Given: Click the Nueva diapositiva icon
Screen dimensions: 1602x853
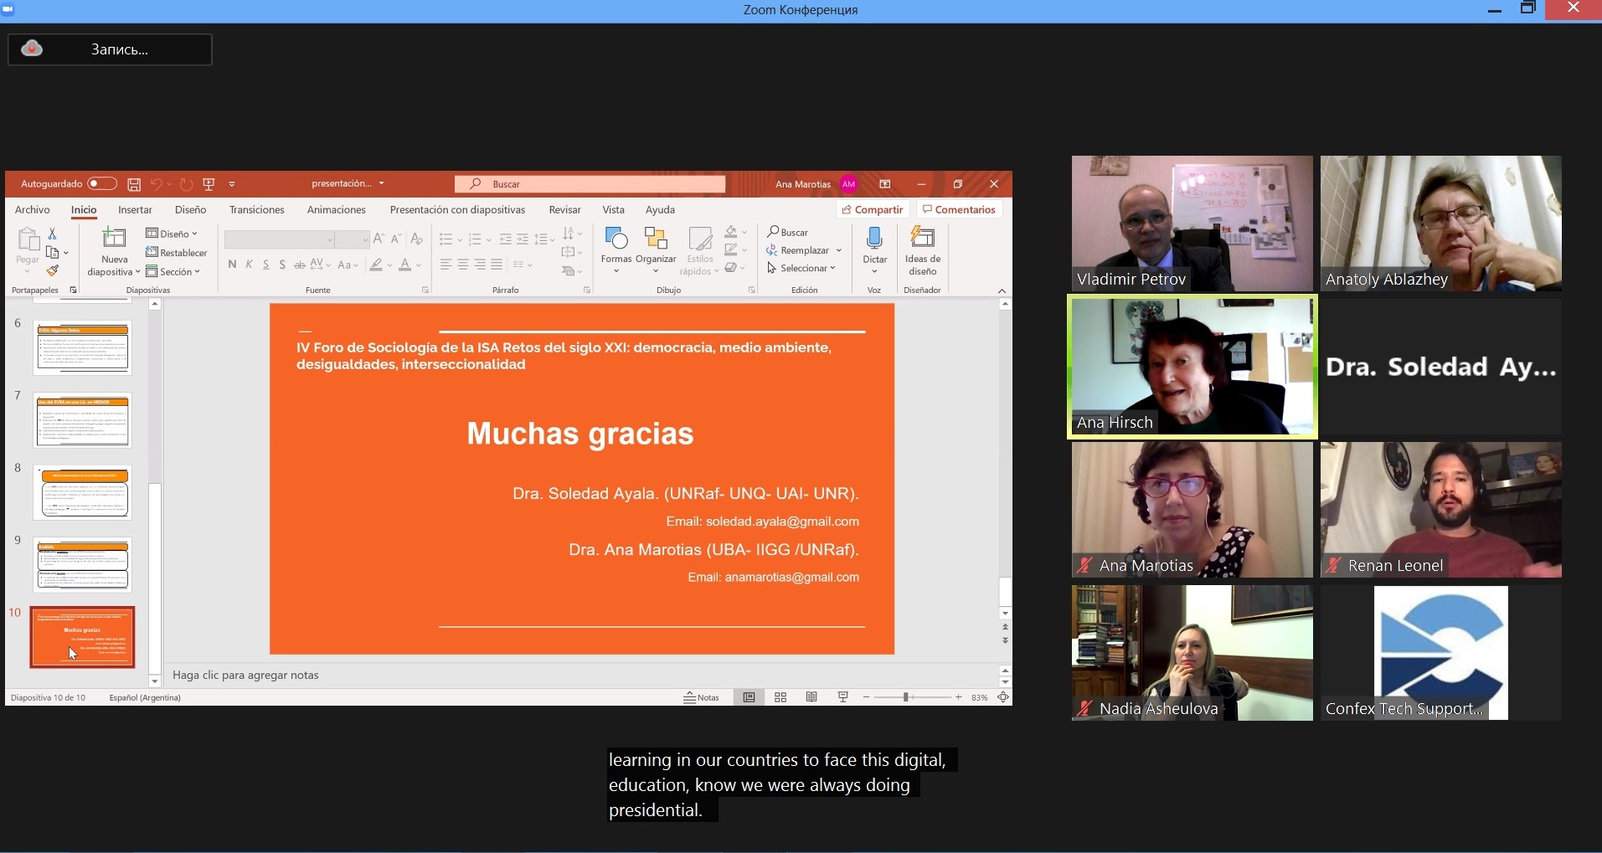Looking at the screenshot, I should pos(114,239).
